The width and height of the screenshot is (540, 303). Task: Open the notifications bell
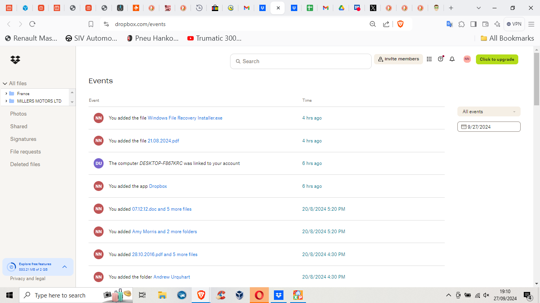point(452,59)
